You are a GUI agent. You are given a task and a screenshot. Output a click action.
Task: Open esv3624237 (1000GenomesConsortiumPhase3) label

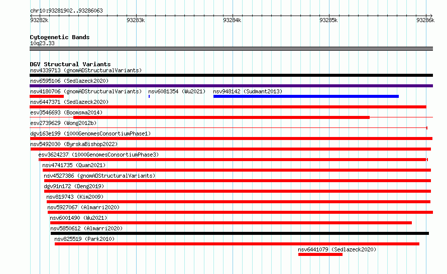pyautogui.click(x=98, y=155)
